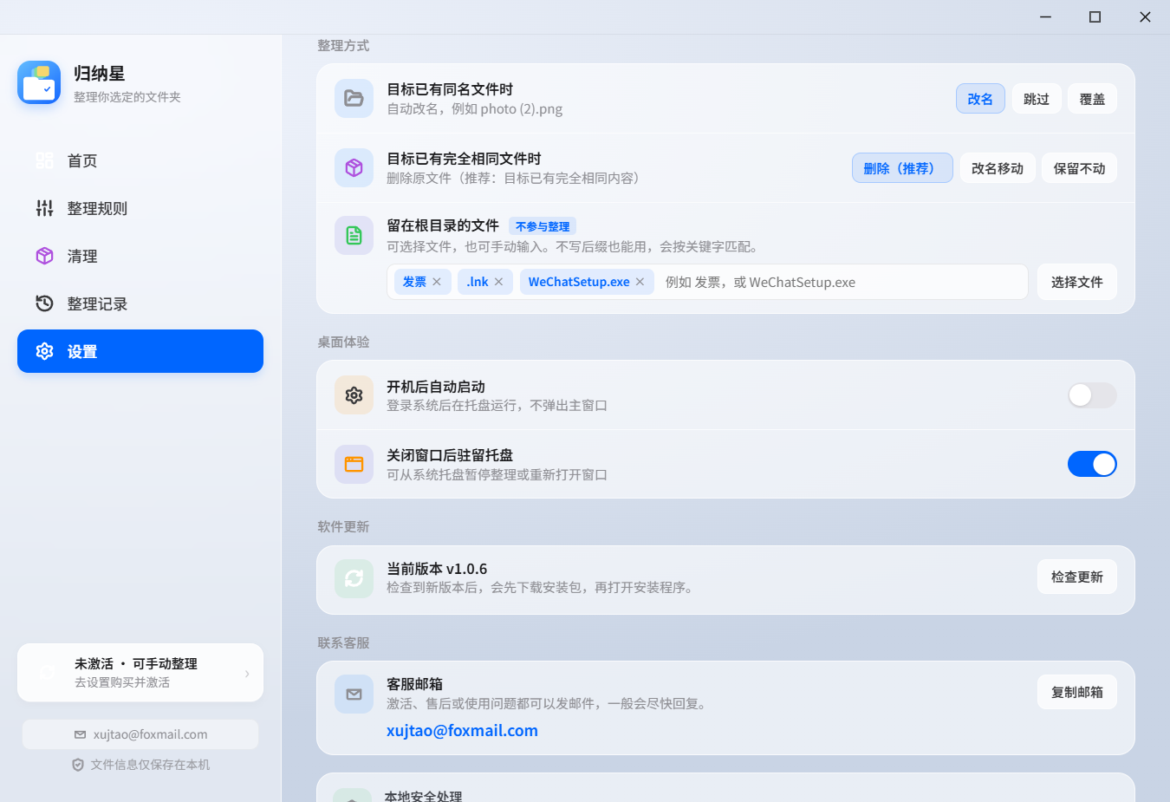Click the 文件信息仅保存在本机 text
Screen dimensions: 1170x802
150,765
